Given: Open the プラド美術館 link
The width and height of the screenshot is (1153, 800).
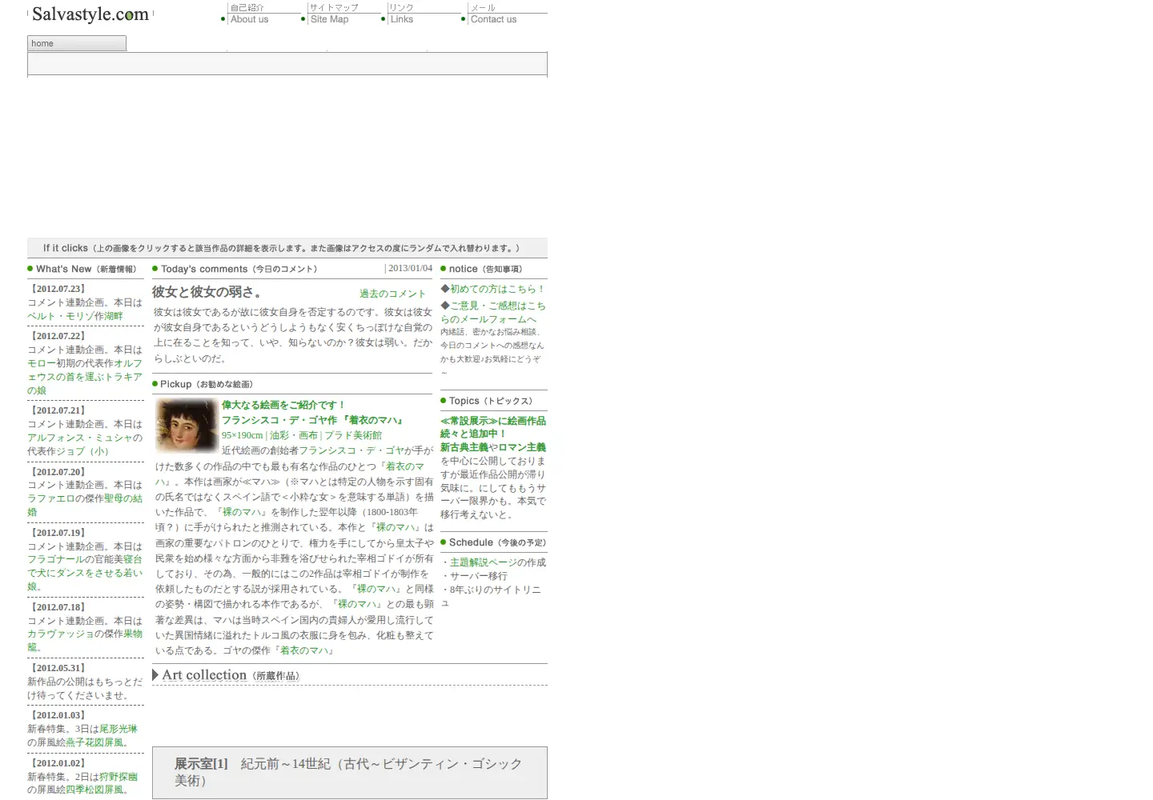Looking at the screenshot, I should (353, 435).
